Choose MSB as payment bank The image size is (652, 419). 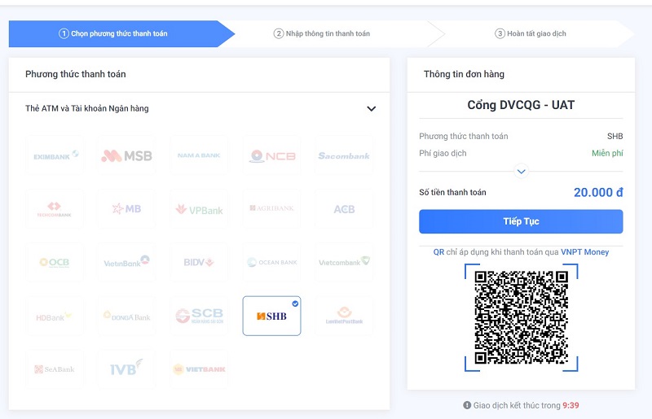tap(126, 155)
